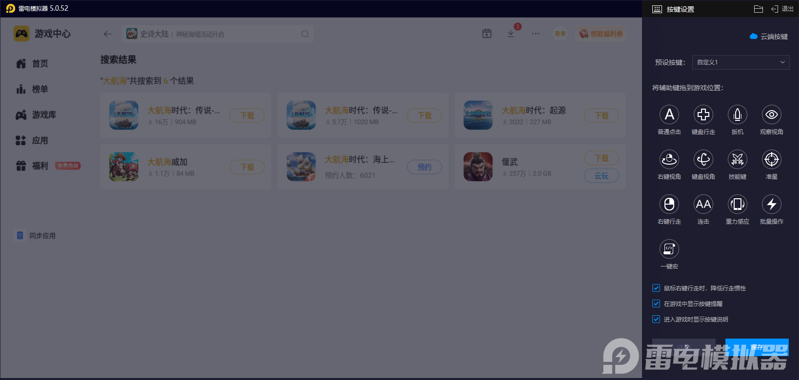Click the 将辅助键拖到游戏位置 label
This screenshot has height=380, width=799.
coord(688,88)
